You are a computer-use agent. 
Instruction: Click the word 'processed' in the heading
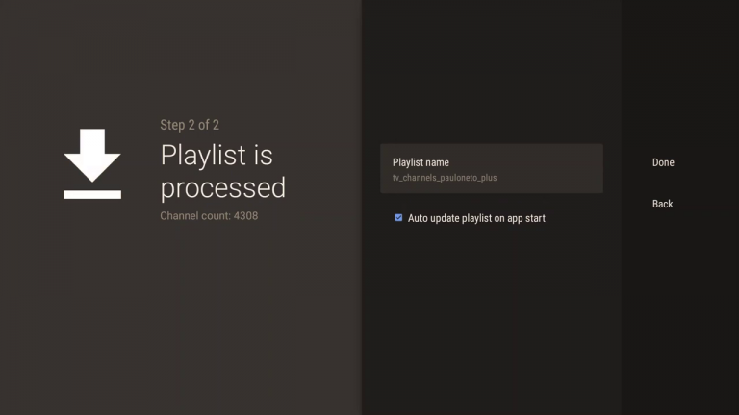[222, 186]
